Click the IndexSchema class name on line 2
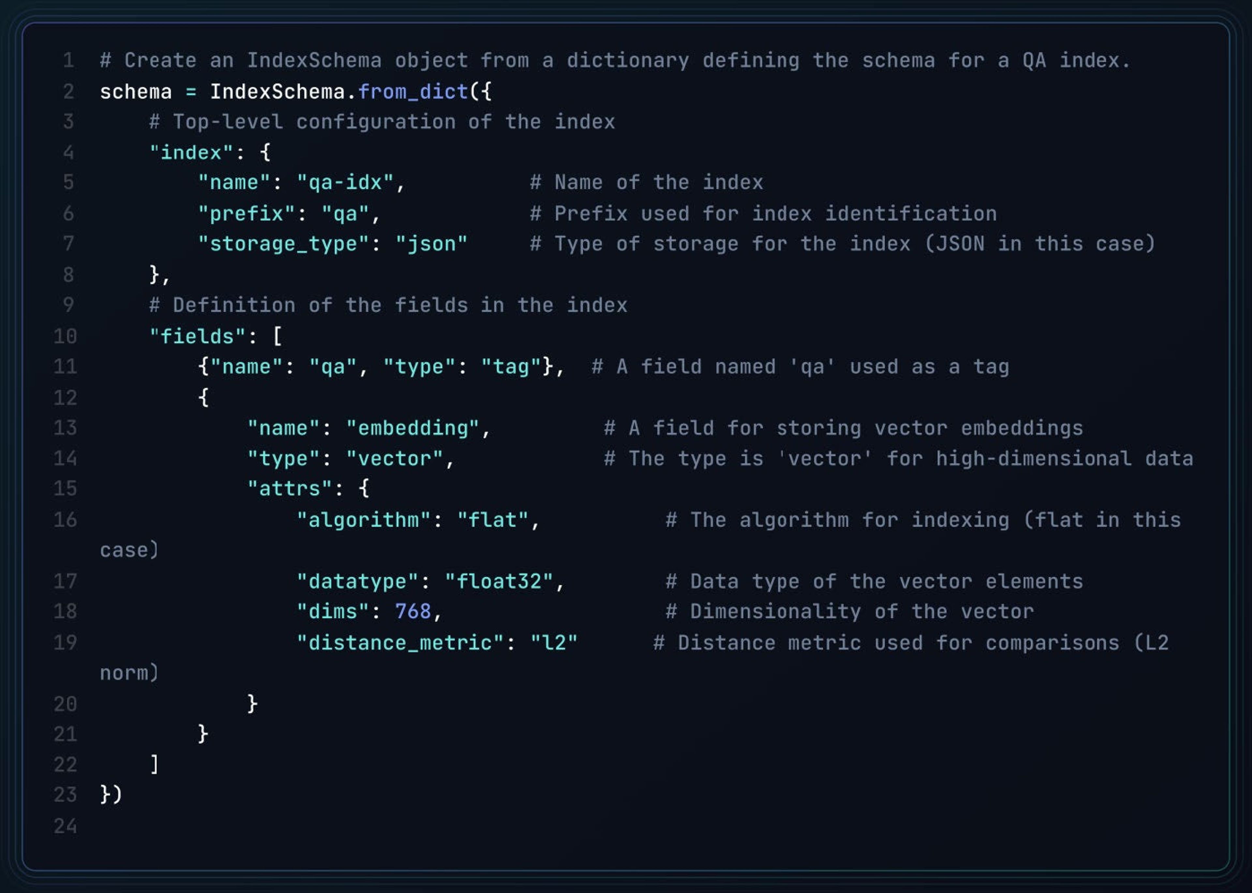This screenshot has height=893, width=1252. (277, 91)
